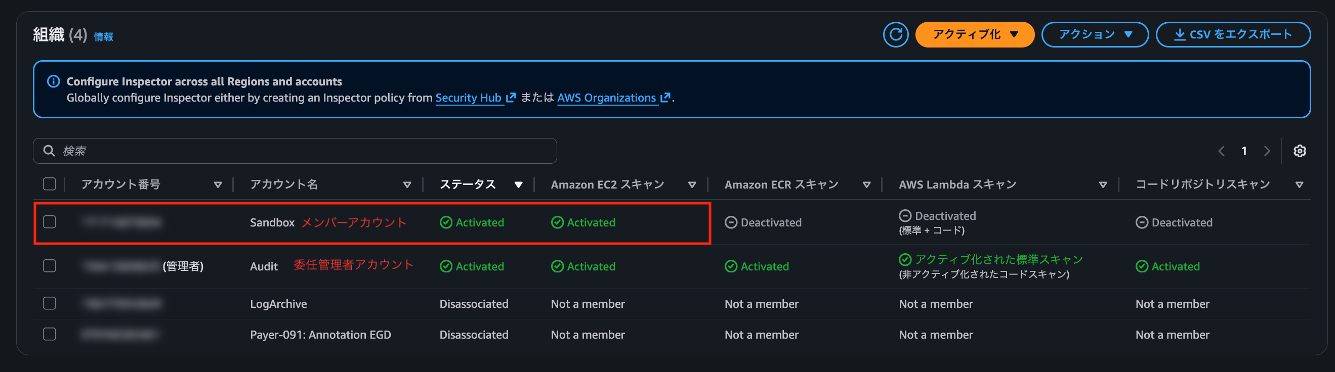This screenshot has height=372, width=1335.
Task: Click info icon in Configure Inspector banner
Action: point(53,81)
